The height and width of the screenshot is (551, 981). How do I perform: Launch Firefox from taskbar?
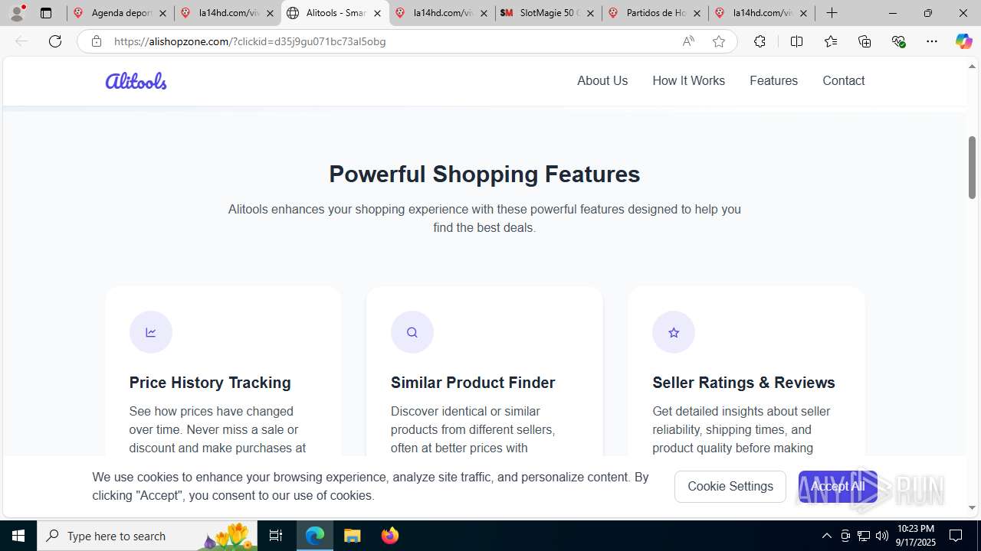(x=390, y=536)
